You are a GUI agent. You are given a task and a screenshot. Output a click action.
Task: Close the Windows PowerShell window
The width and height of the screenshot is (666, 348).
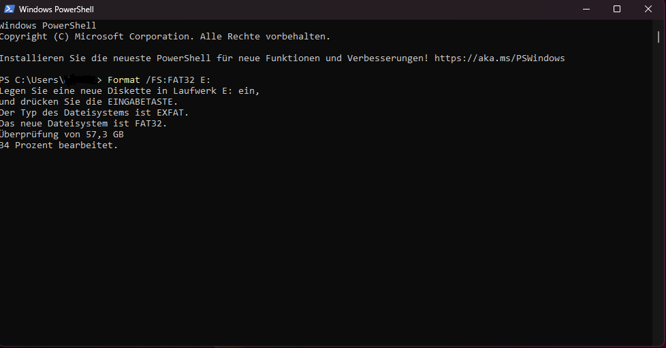(648, 10)
